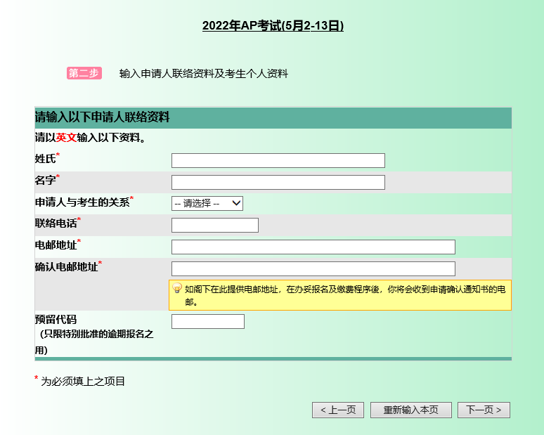The height and width of the screenshot is (435, 544).
Task: Click the 申请人与考生的关系 label
Action: tap(82, 202)
